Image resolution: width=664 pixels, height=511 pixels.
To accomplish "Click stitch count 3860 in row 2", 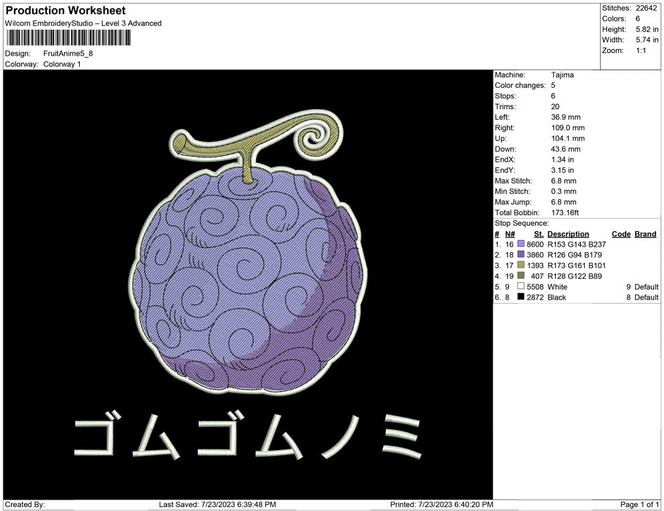I will pos(535,255).
